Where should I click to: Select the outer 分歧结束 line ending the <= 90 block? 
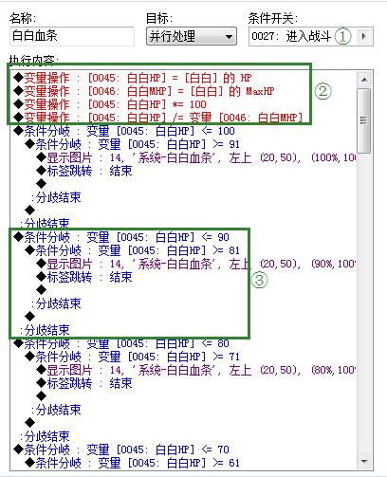coord(45,330)
